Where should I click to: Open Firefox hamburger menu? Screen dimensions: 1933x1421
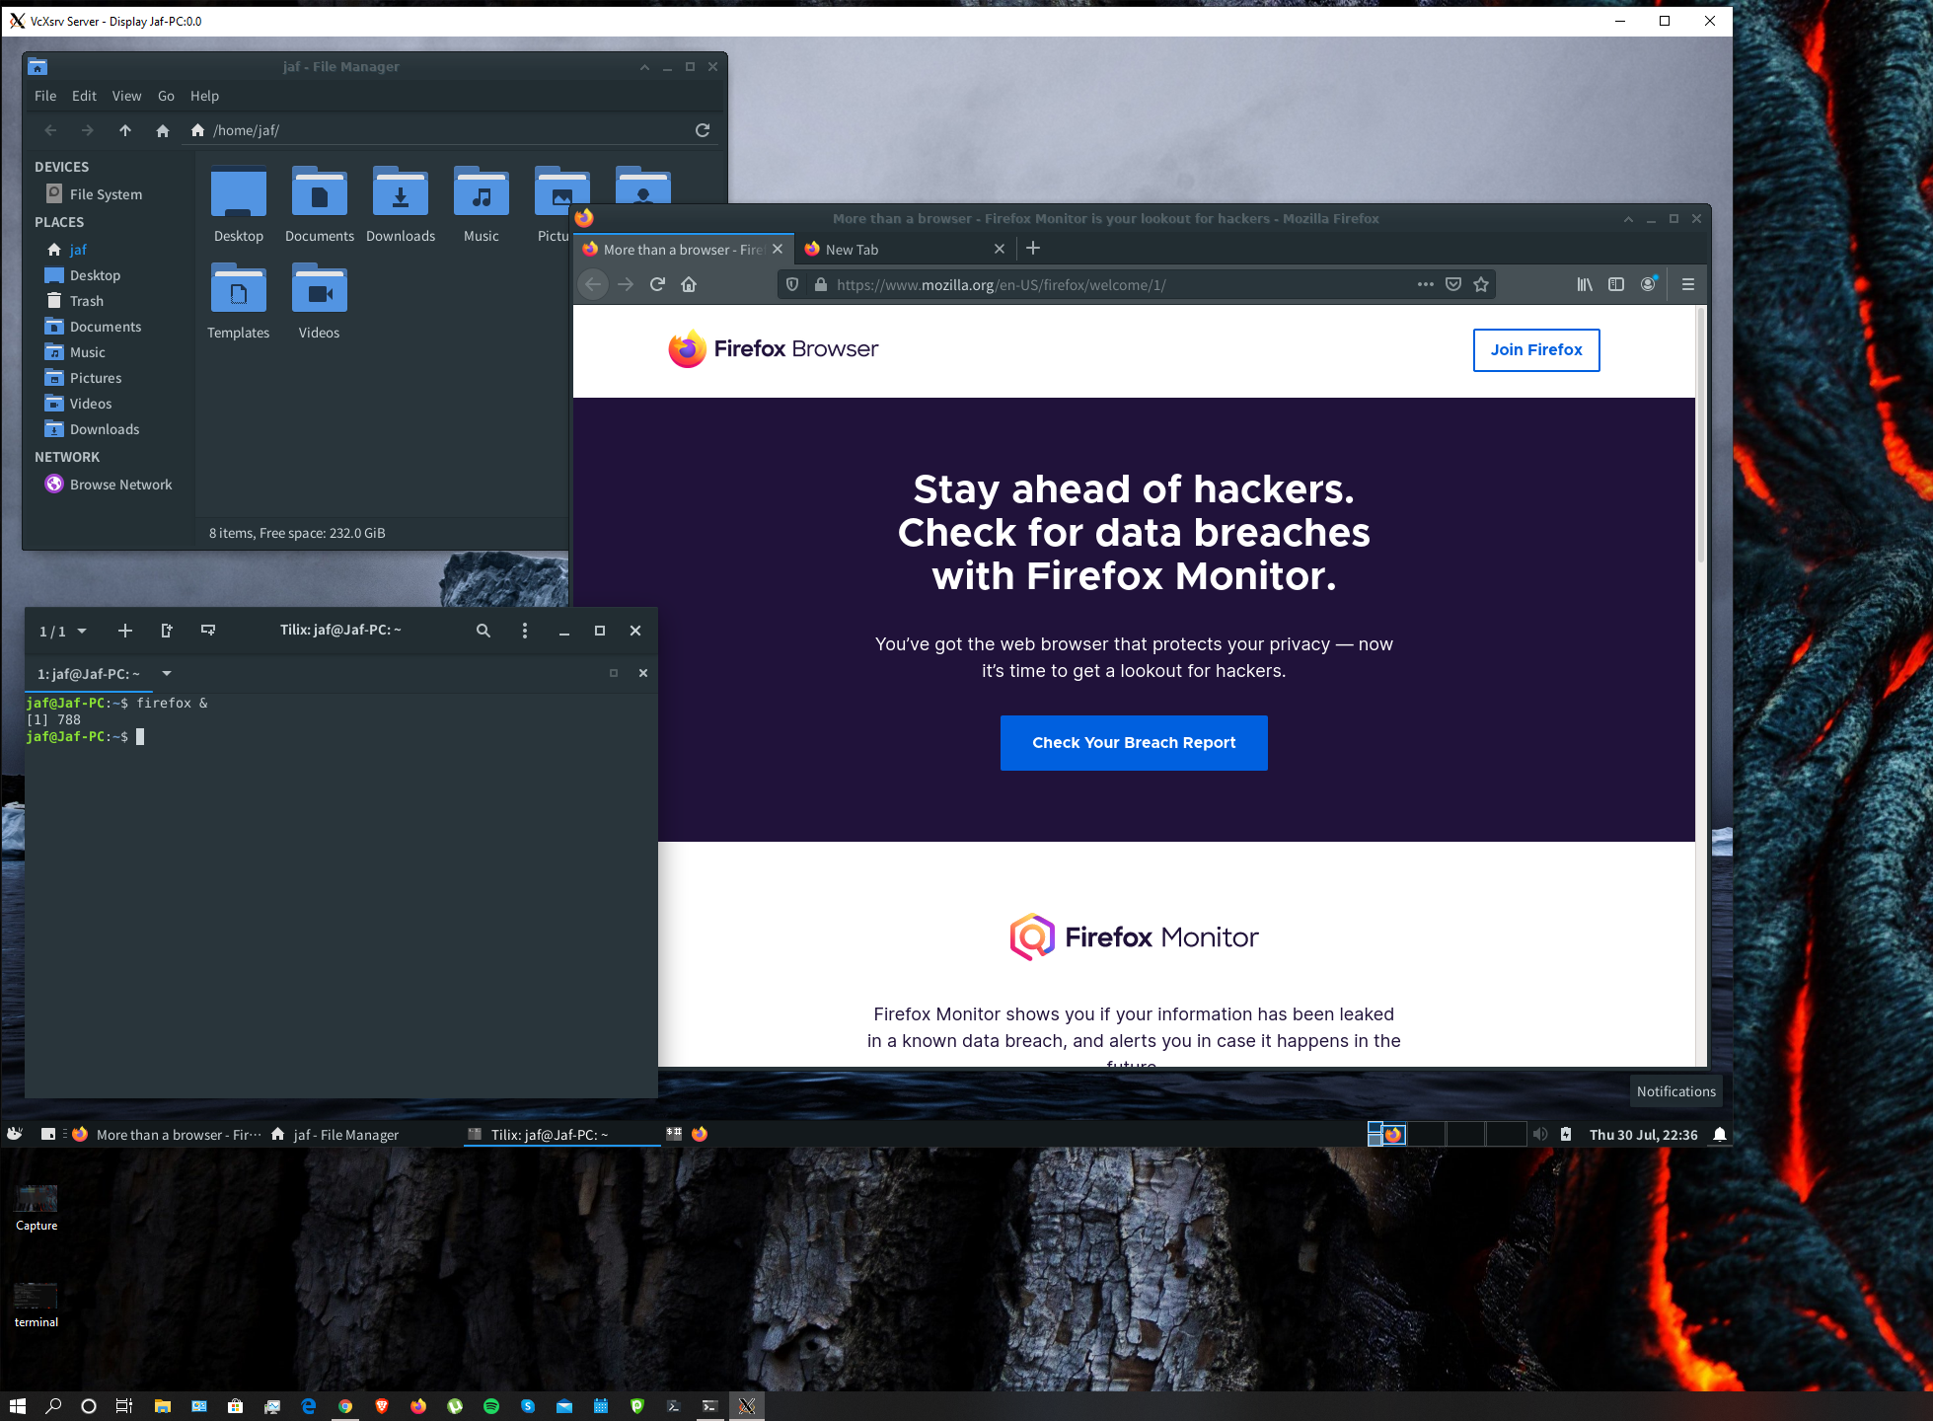pos(1688,284)
